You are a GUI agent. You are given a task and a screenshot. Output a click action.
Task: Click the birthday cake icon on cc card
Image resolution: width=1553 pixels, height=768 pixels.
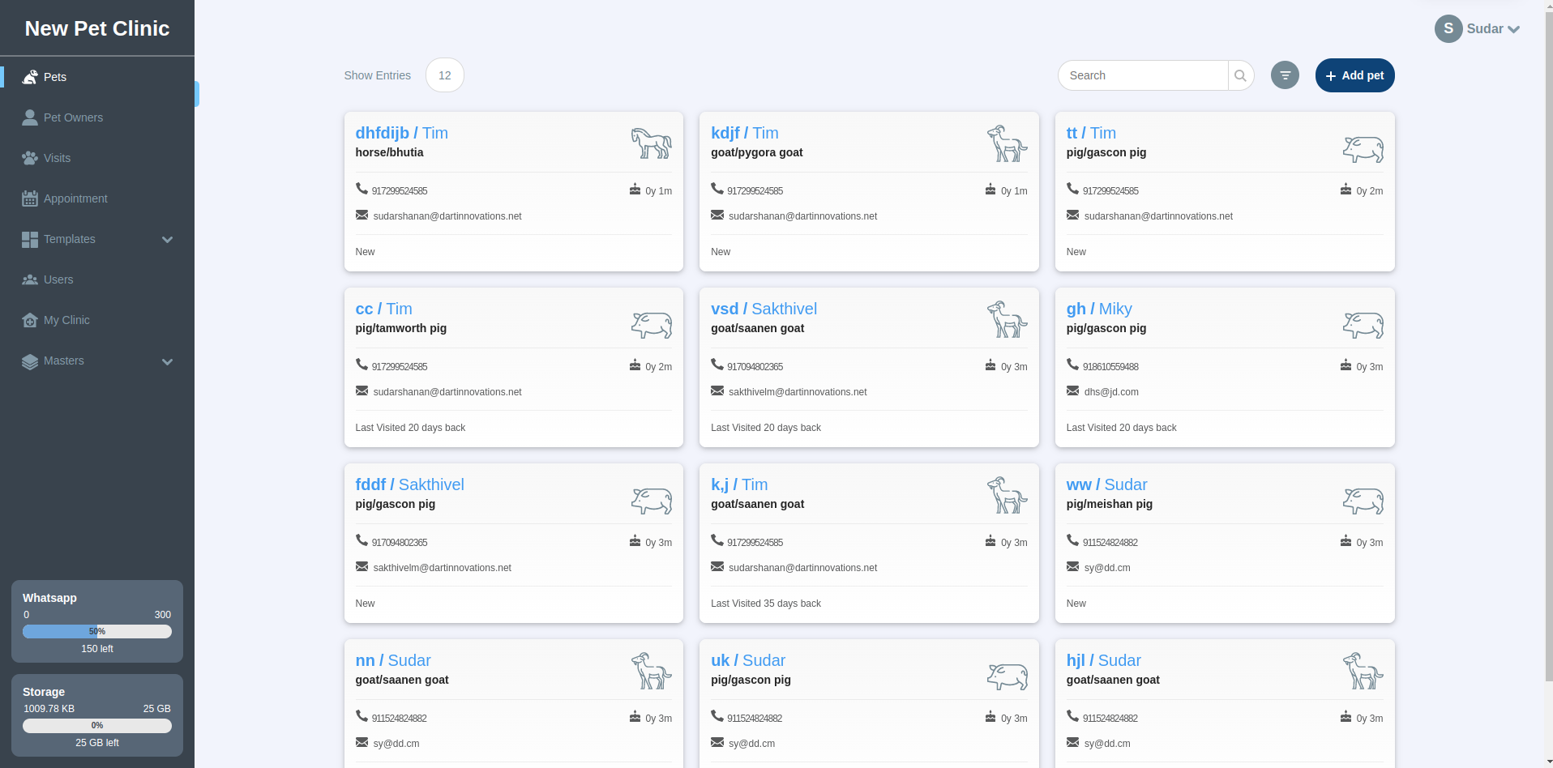635,365
